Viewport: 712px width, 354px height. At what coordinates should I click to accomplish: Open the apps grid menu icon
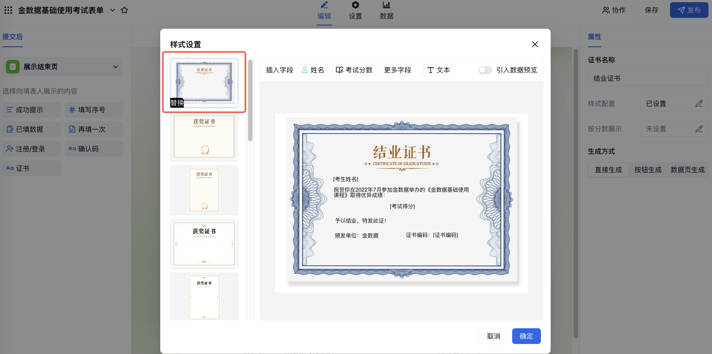coord(8,10)
